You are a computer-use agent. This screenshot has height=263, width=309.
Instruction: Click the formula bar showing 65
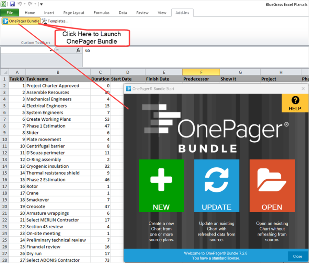point(103,50)
